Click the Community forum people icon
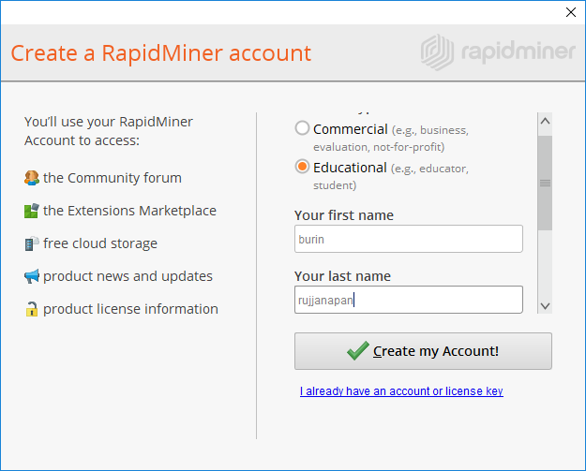The height and width of the screenshot is (471, 586). click(32, 178)
